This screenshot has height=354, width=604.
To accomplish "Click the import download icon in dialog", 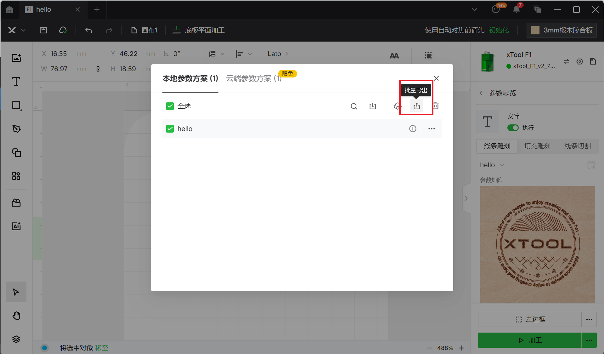I will [x=373, y=106].
